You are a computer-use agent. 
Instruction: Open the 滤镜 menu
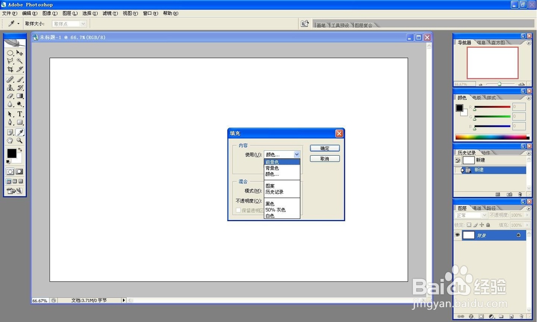(110, 13)
